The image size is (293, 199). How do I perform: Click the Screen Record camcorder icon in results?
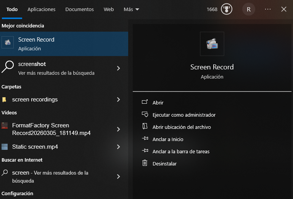(x=8, y=42)
